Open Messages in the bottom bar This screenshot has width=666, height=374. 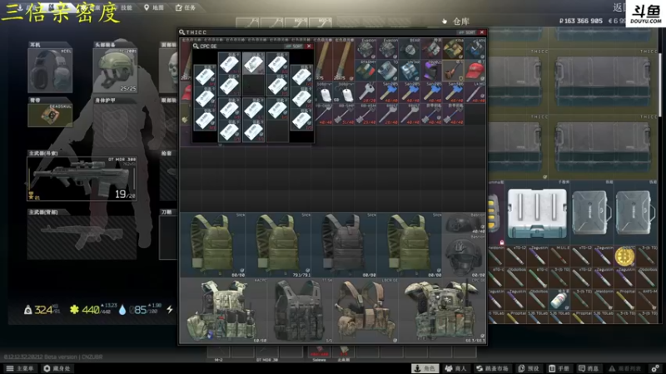click(x=589, y=368)
